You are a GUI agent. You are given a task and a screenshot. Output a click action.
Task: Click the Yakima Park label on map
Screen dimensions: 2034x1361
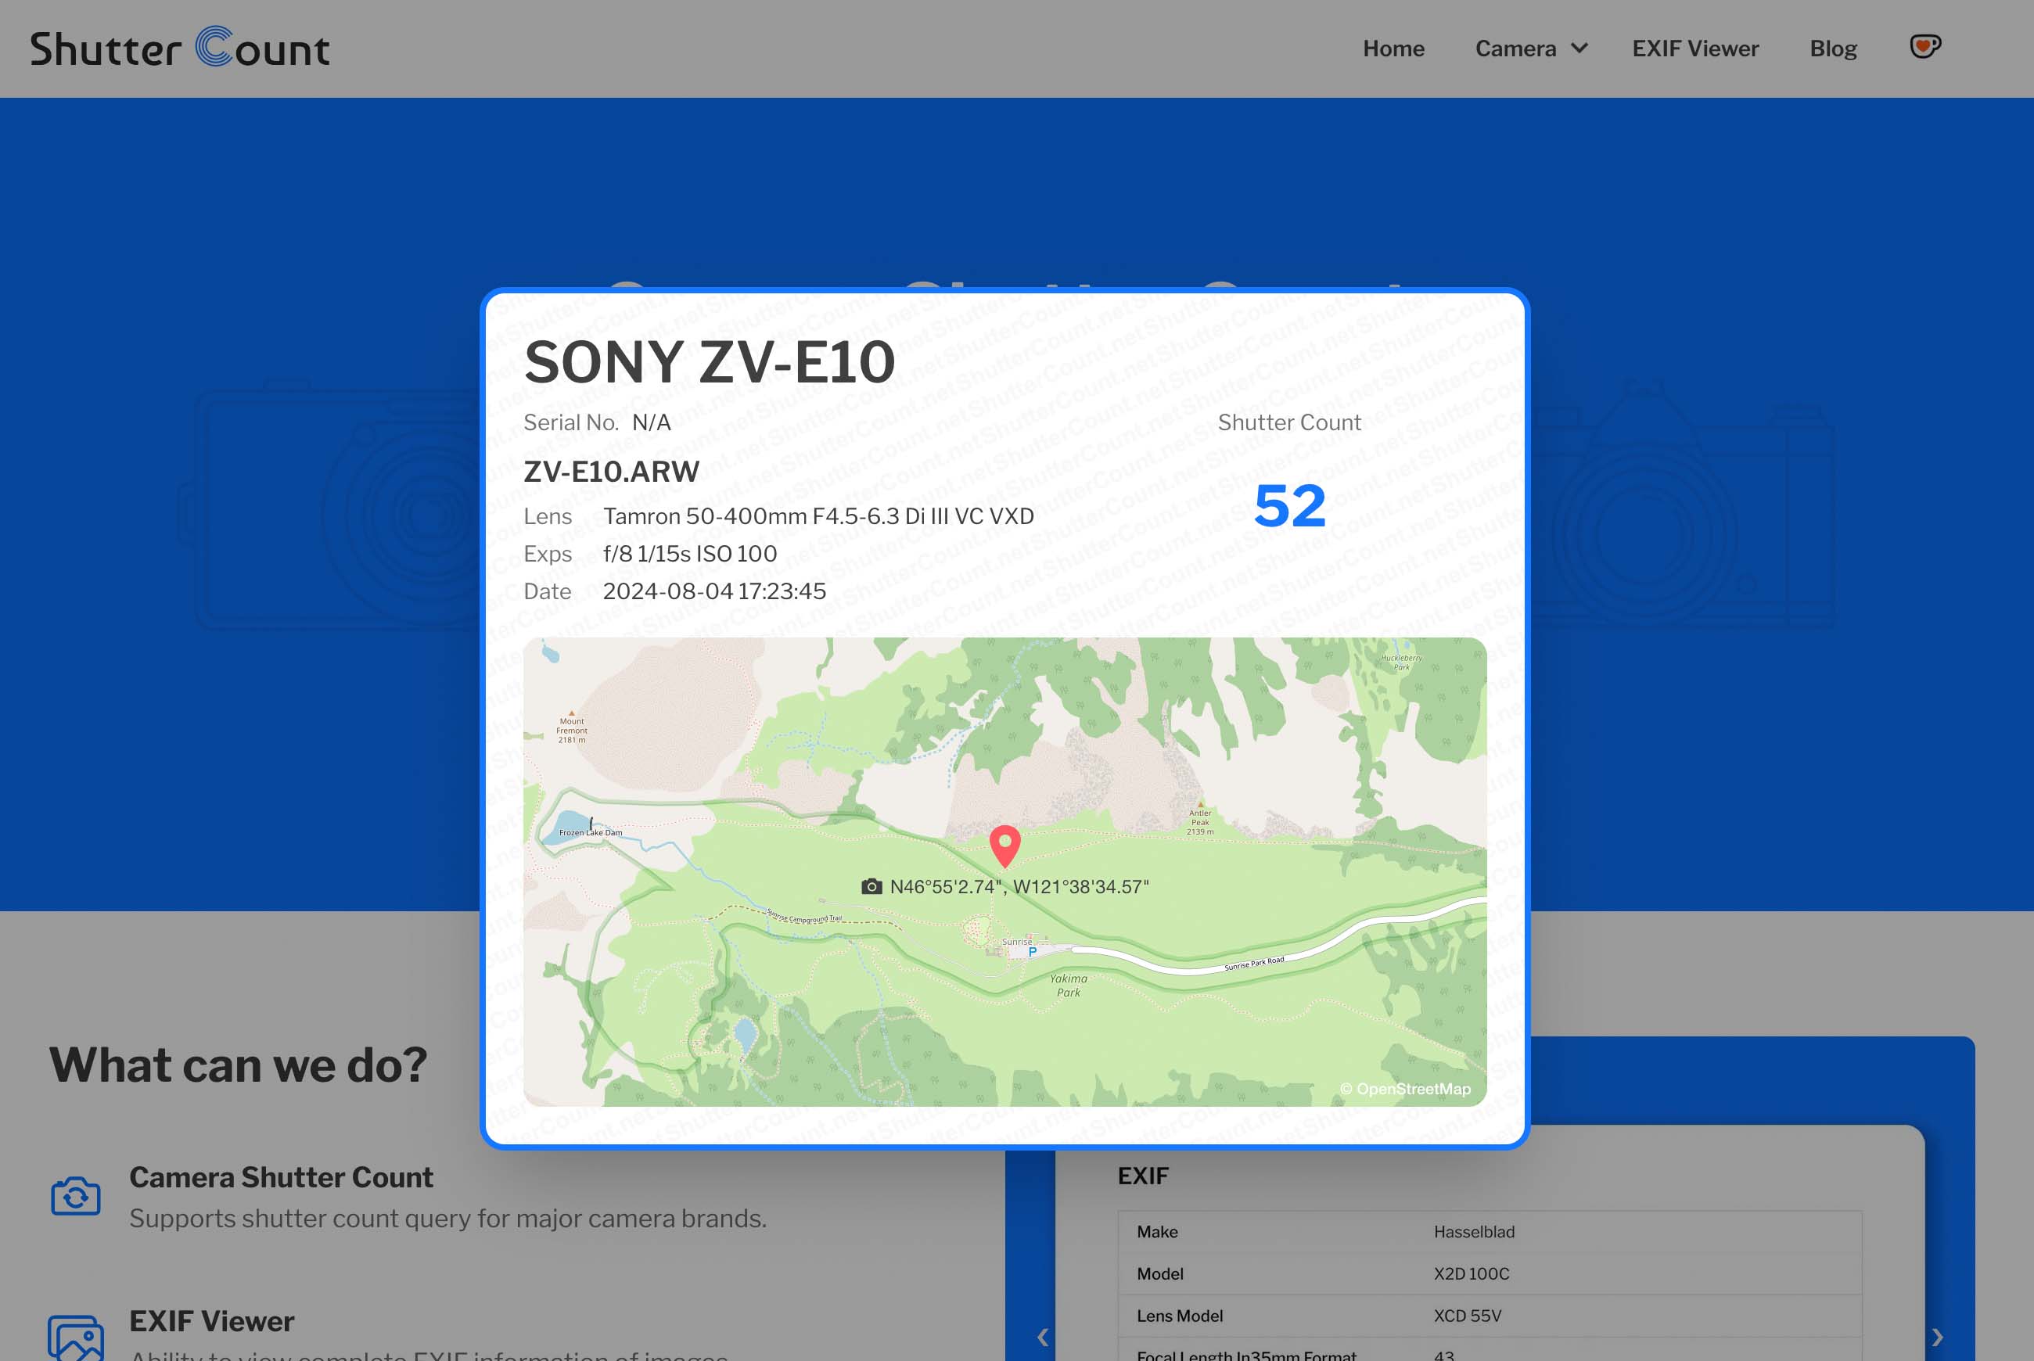pos(1068,986)
